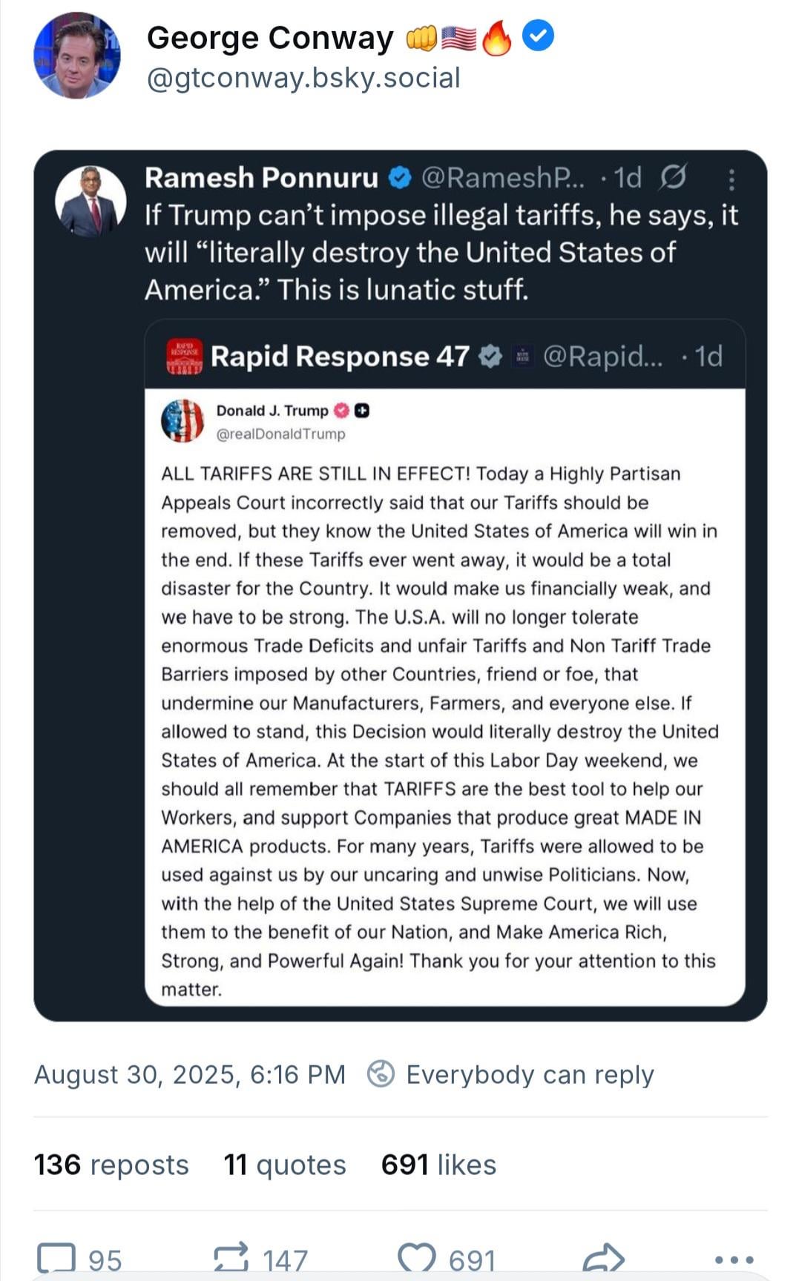The height and width of the screenshot is (1281, 796).
Task: Click the August 30, 2025 timestamp
Action: coord(190,1074)
